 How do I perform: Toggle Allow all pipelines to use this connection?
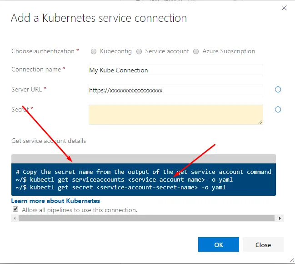[x=15, y=209]
